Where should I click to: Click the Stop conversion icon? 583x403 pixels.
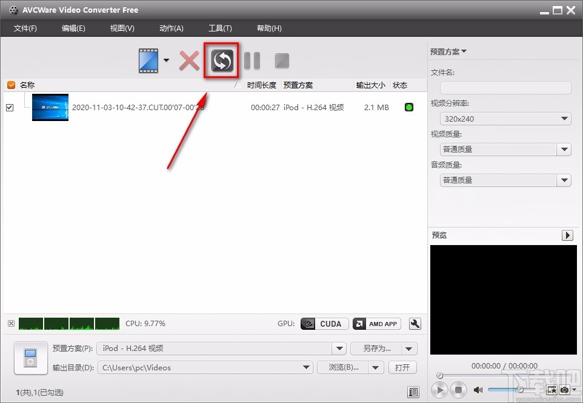tap(281, 61)
